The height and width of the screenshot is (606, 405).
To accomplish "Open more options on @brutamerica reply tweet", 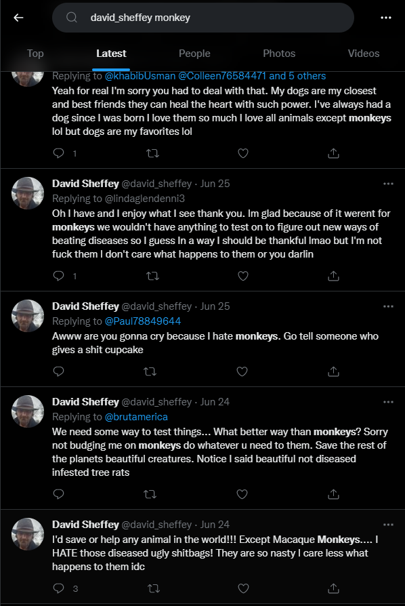I will click(388, 402).
